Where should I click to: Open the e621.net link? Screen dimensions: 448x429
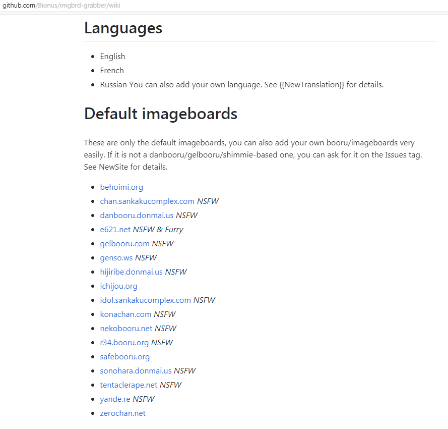coord(115,230)
